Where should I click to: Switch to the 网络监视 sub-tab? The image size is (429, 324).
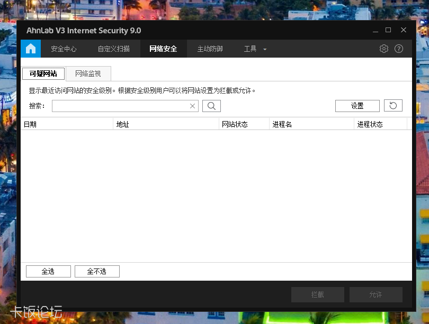pyautogui.click(x=88, y=73)
